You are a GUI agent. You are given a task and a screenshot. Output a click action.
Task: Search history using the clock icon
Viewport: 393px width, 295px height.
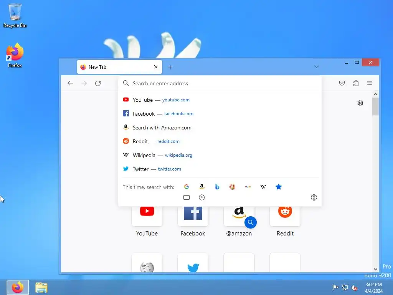pos(202,197)
